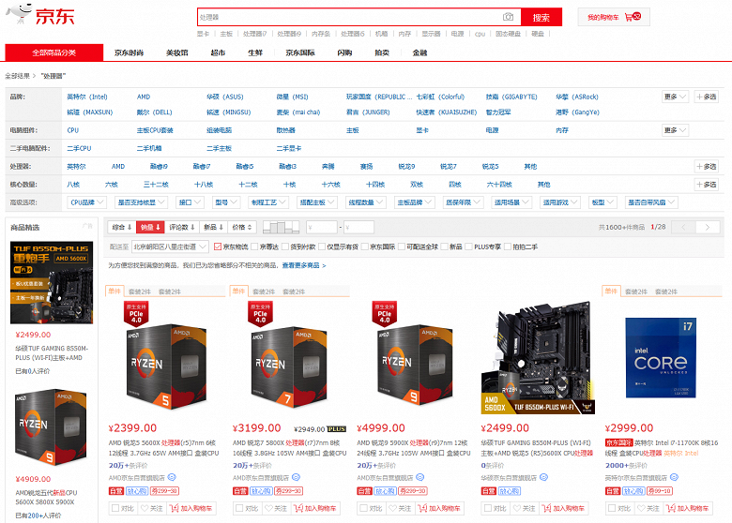
Task: Follow the Ryzen 9 5900X using heart icon
Action: coord(392,508)
